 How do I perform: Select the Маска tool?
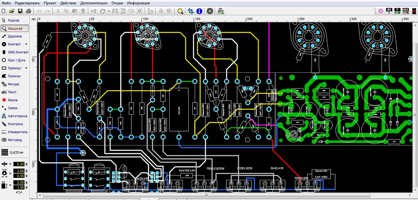click(x=14, y=100)
